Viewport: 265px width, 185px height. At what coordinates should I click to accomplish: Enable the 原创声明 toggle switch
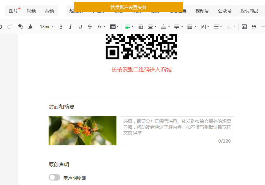54,177
